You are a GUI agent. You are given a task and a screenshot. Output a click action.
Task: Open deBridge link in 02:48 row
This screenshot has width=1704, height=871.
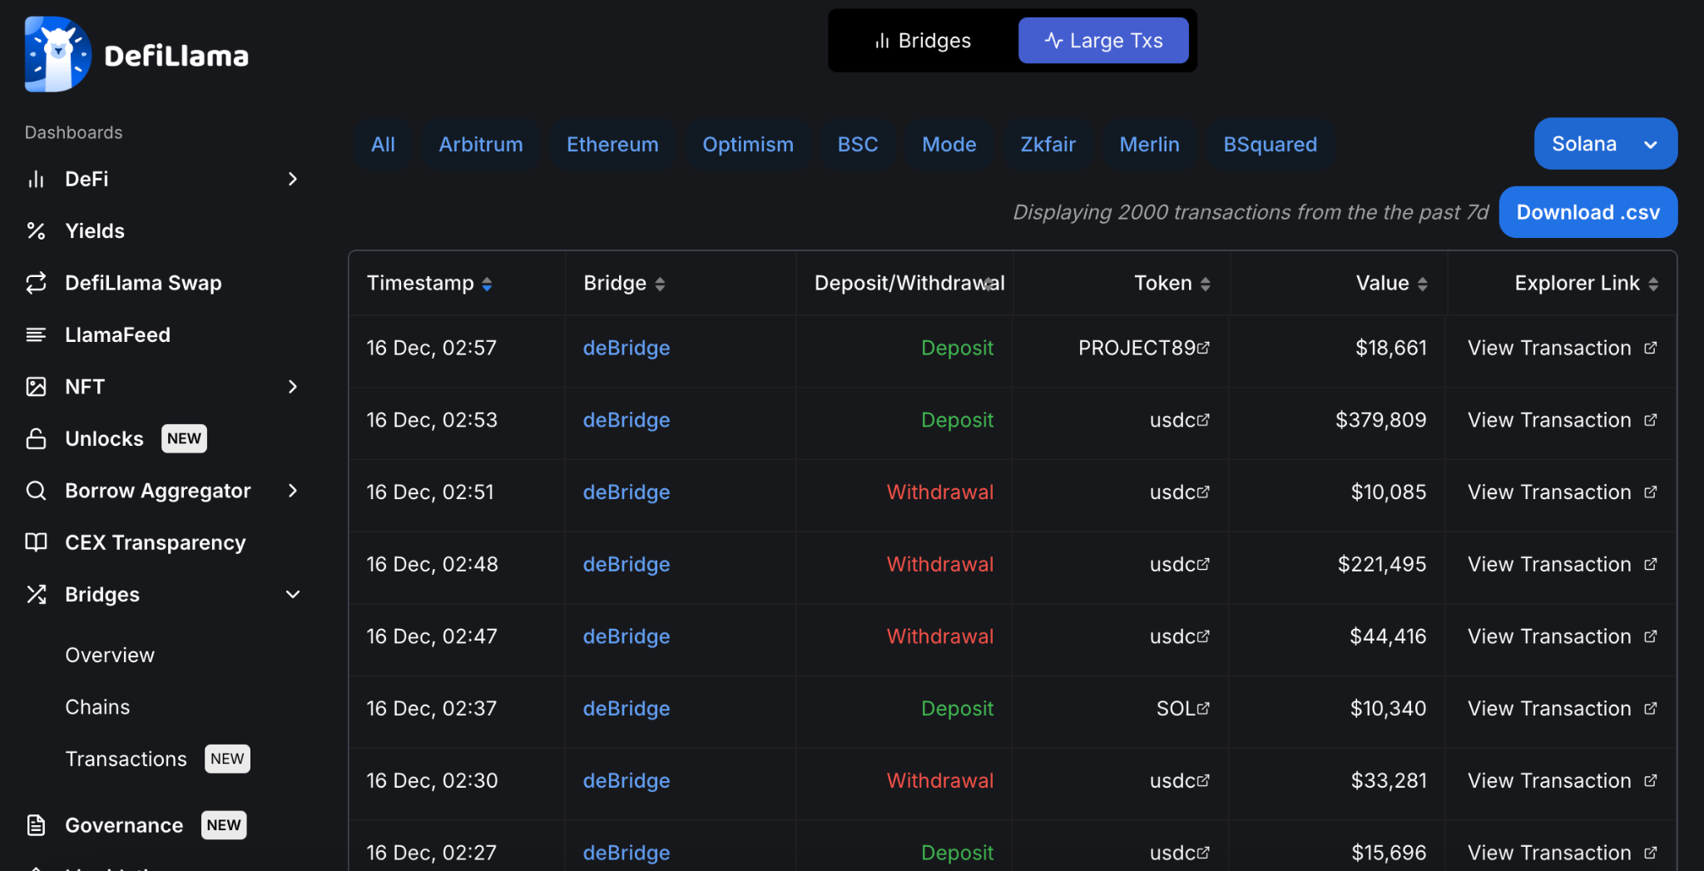coord(626,564)
